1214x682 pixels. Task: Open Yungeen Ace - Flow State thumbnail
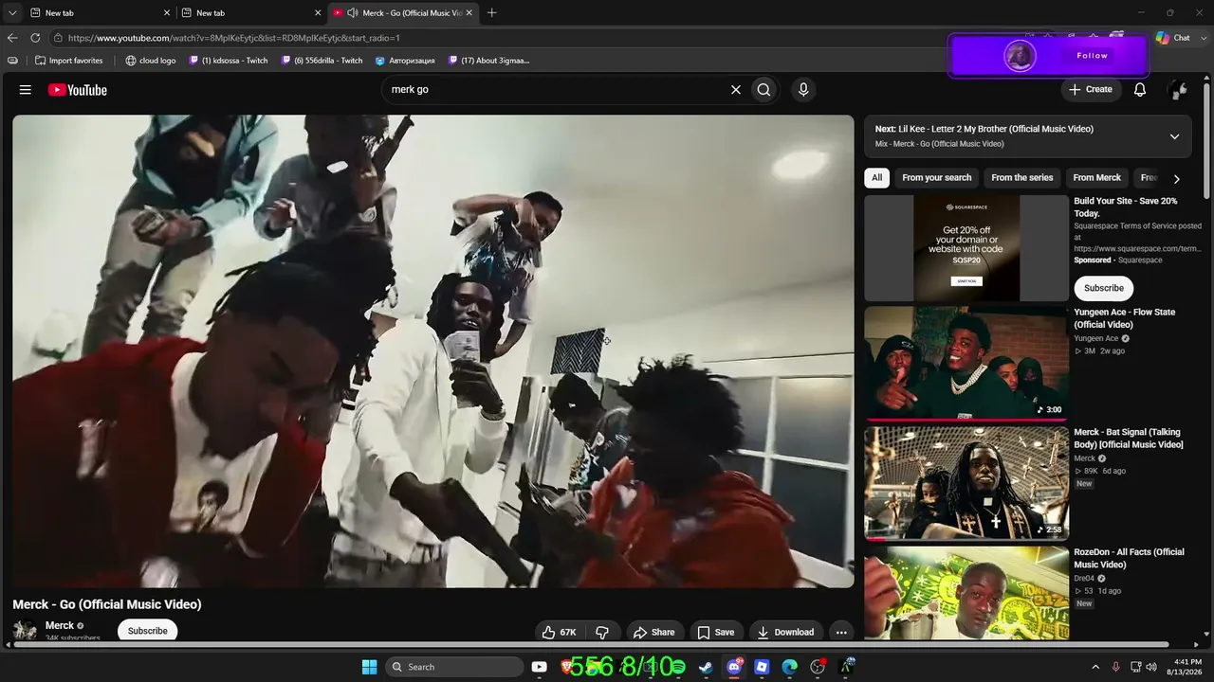(x=966, y=363)
